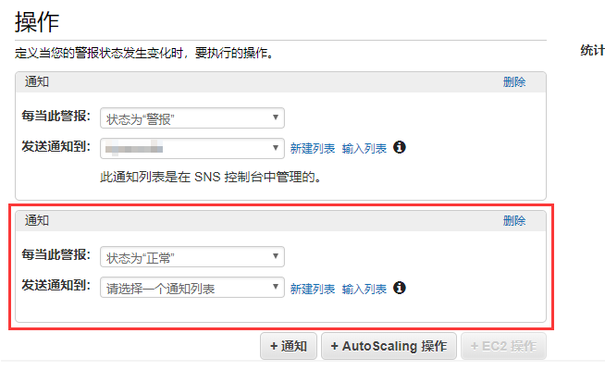The height and width of the screenshot is (370, 605).
Task: Delete the first notification via 删除
Action: click(514, 82)
